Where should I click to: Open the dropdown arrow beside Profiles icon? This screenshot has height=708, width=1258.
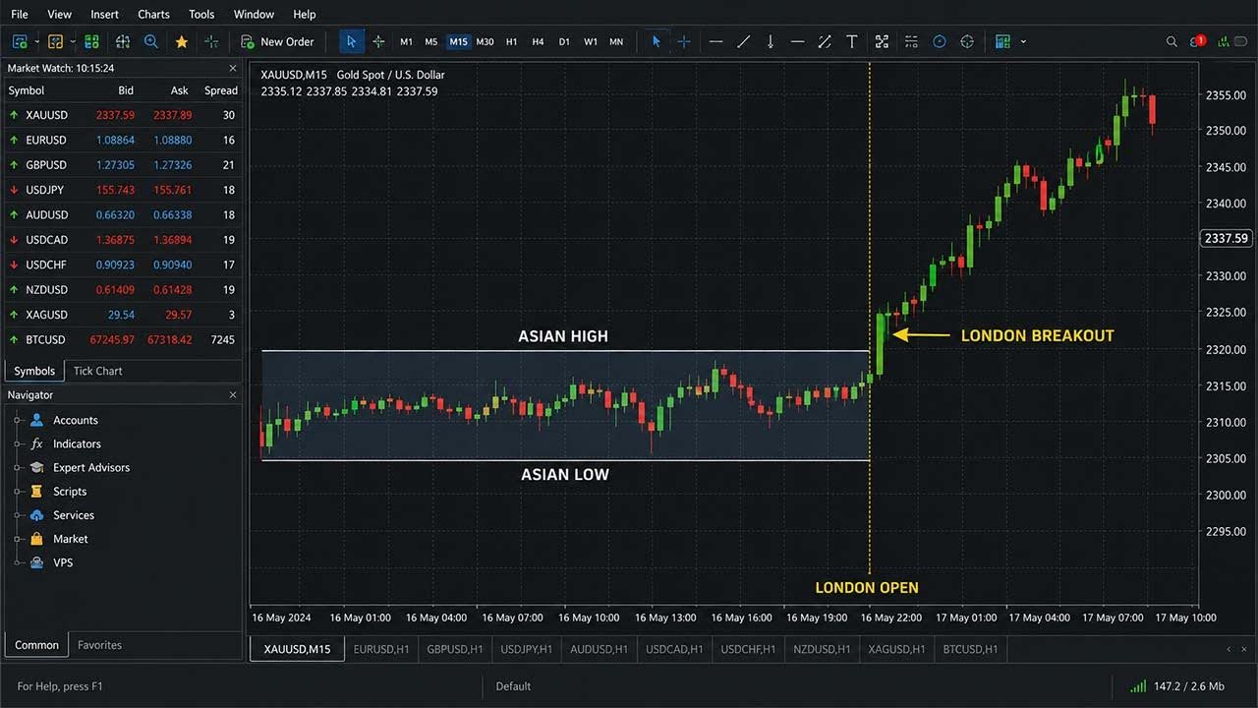tap(72, 41)
